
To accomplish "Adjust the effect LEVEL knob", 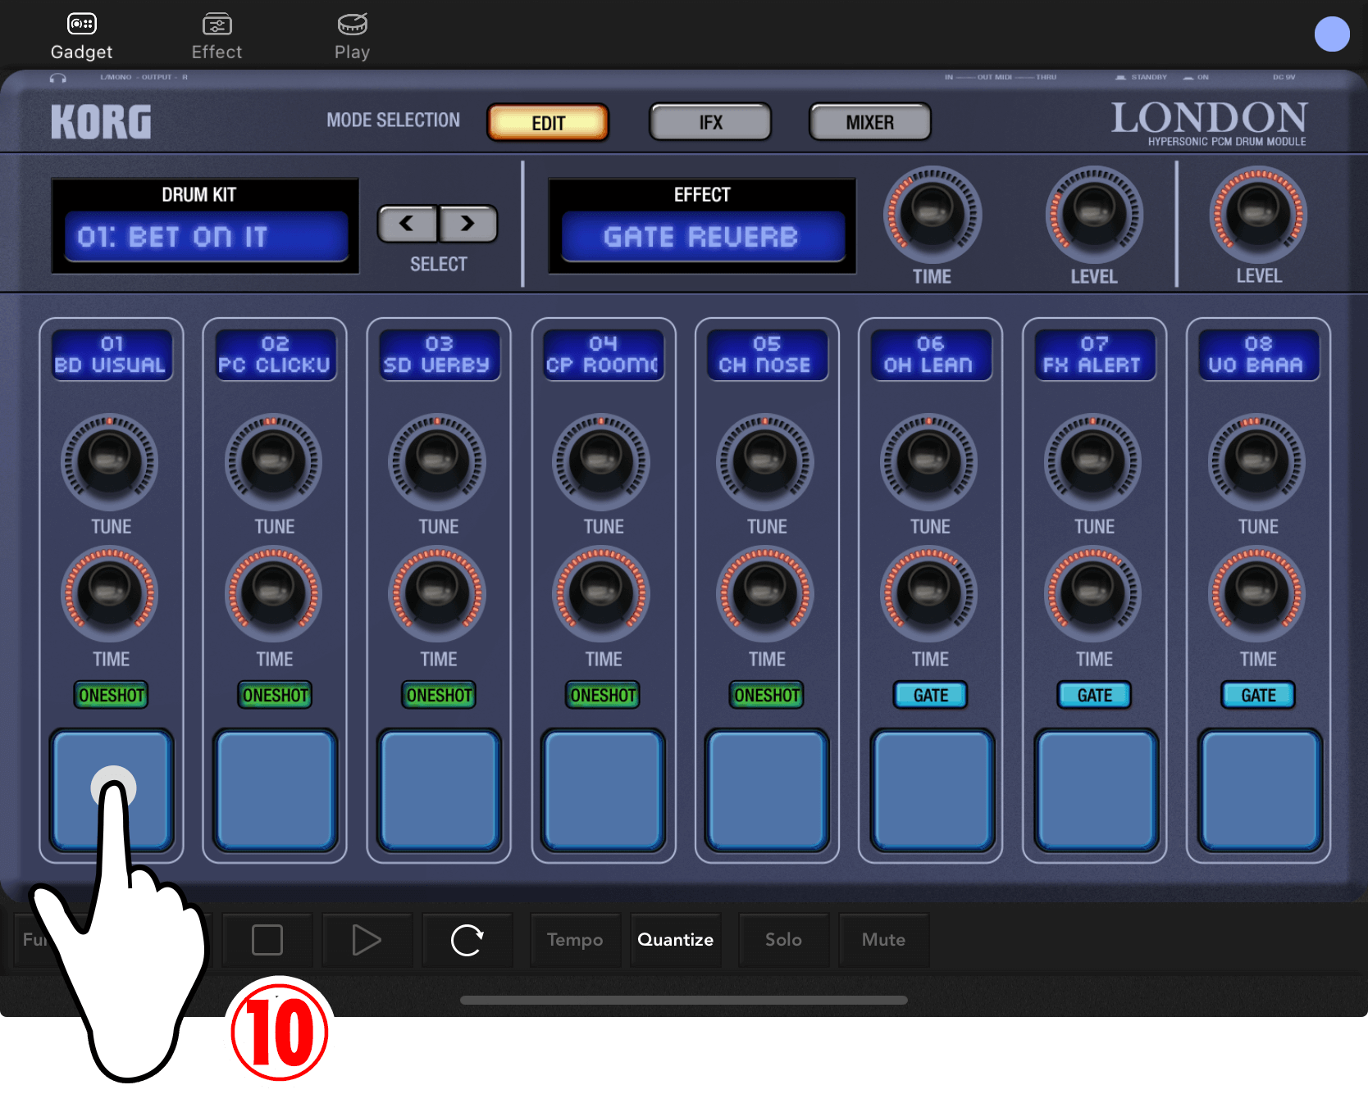I will coord(1094,215).
